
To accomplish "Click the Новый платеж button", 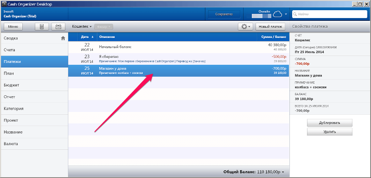I will pyautogui.click(x=270, y=27).
